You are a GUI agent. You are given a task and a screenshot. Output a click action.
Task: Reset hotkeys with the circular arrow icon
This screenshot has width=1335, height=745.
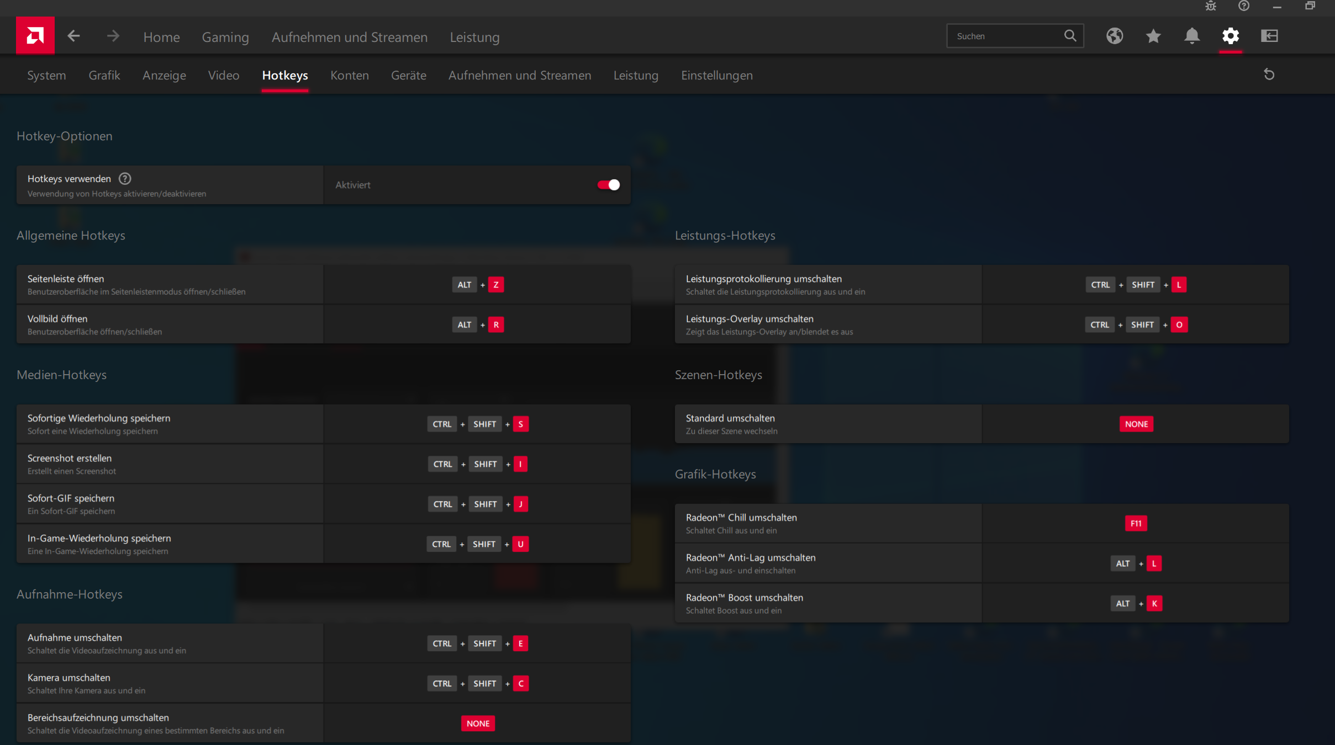pyautogui.click(x=1269, y=74)
